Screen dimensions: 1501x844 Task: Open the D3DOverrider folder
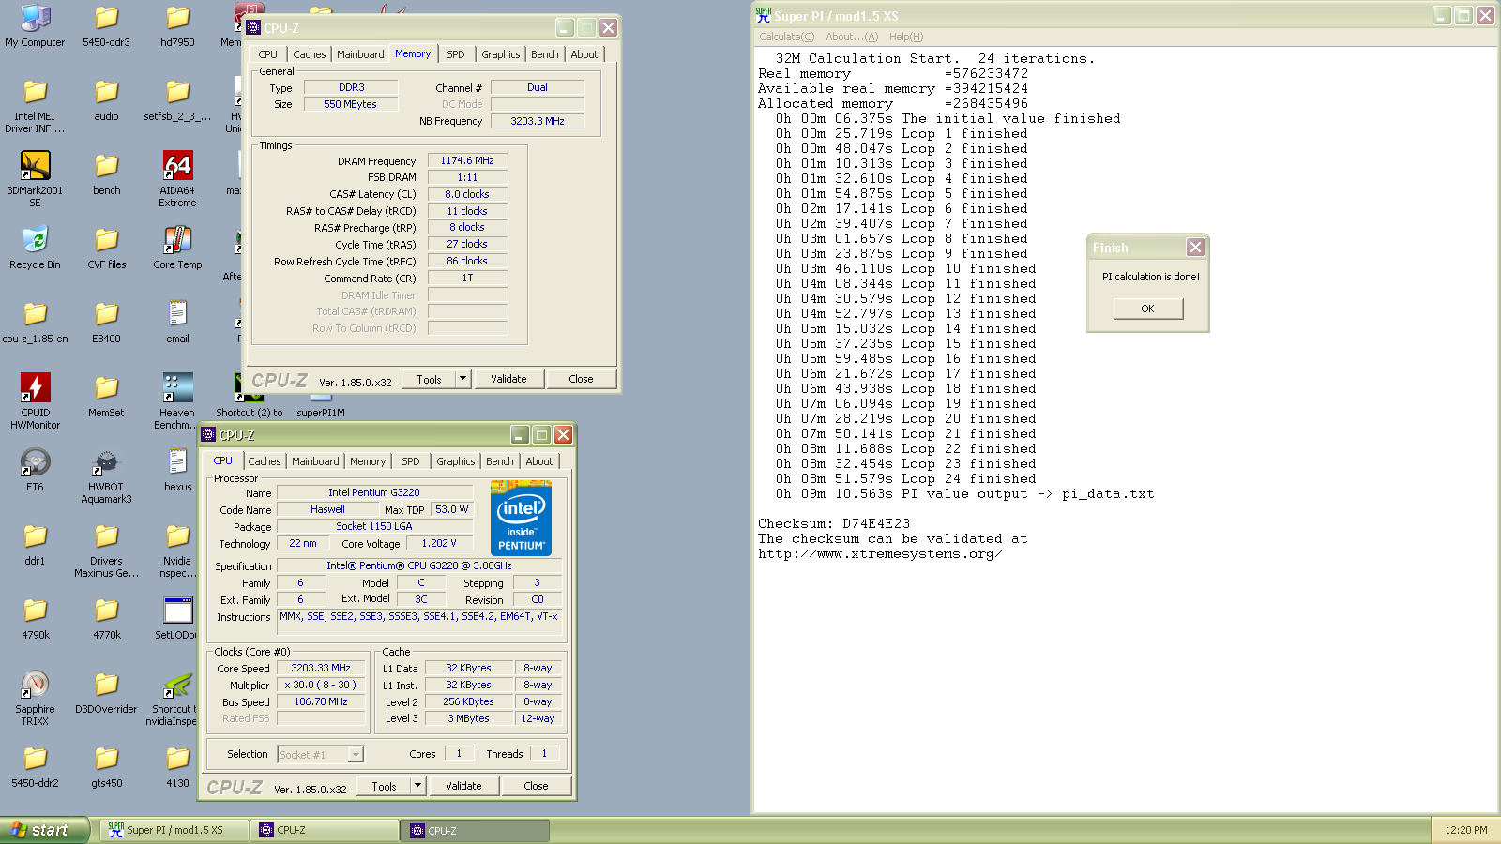click(106, 692)
